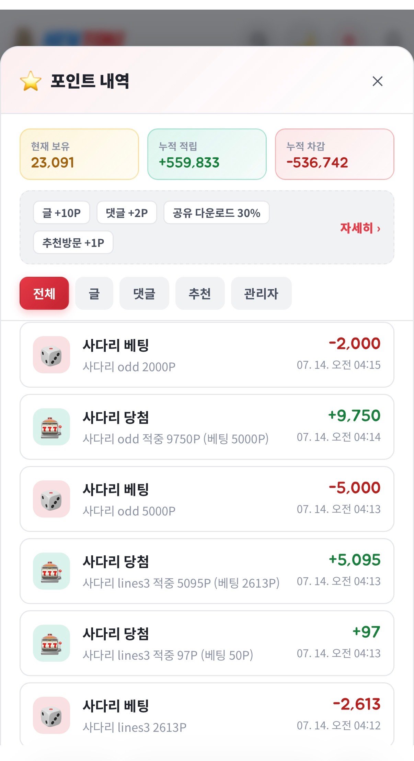Click dice icon of -2,000 사다리 베팅
Viewport: 414px width, 761px height.
(51, 355)
